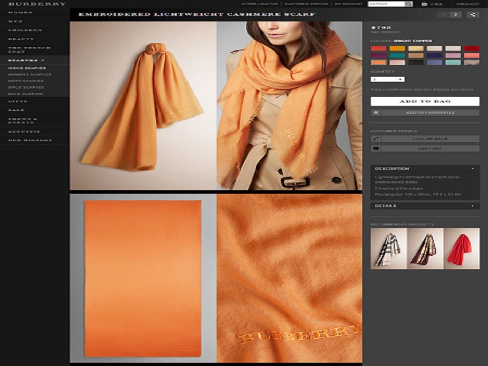The width and height of the screenshot is (488, 366).
Task: Go to next product arrow
Action: [x=456, y=15]
